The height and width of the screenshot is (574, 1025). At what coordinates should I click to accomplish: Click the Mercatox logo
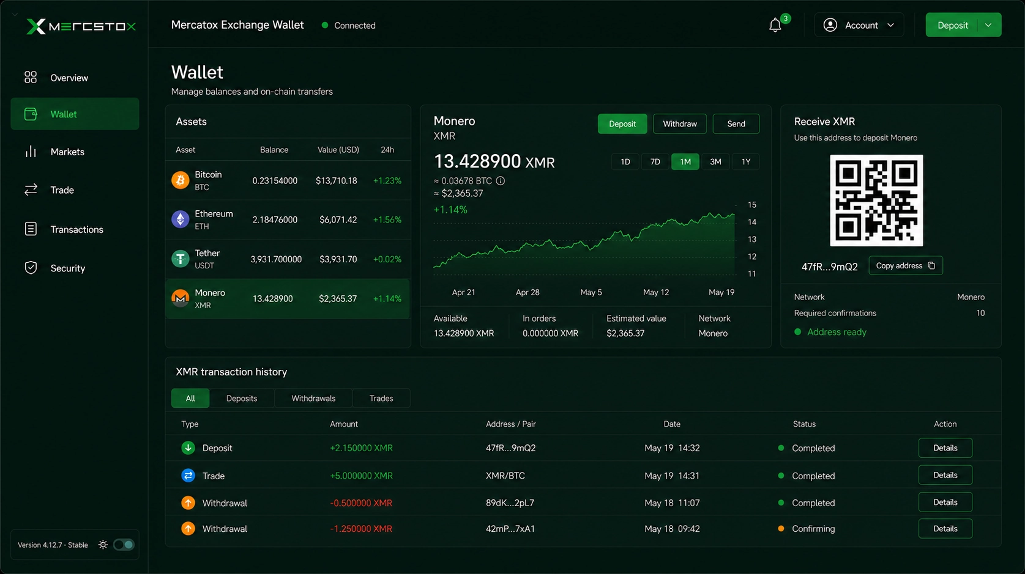(x=81, y=26)
